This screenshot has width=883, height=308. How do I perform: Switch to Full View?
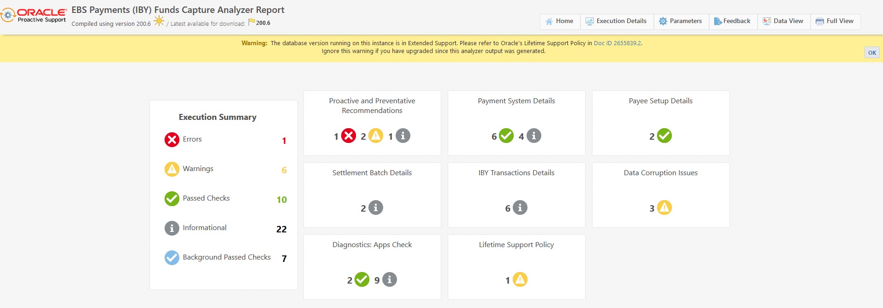pos(835,21)
